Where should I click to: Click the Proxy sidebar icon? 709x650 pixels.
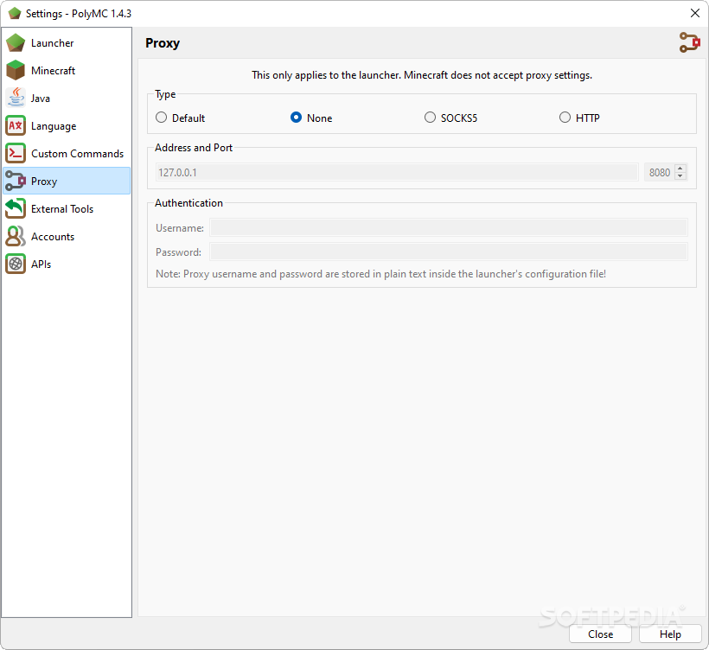pos(16,181)
